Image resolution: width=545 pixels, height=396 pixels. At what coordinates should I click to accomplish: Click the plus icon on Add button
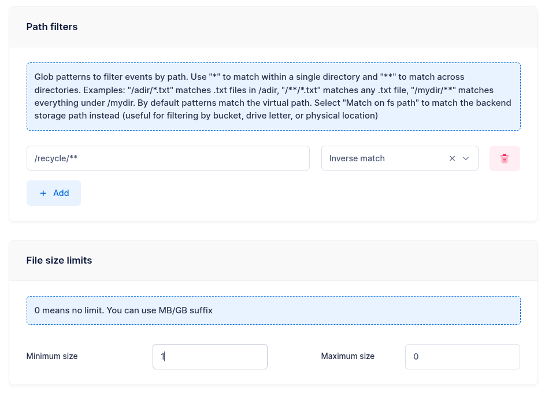43,193
